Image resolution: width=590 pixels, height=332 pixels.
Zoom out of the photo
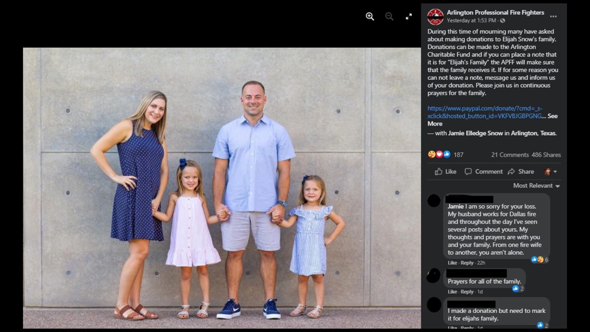[389, 17]
